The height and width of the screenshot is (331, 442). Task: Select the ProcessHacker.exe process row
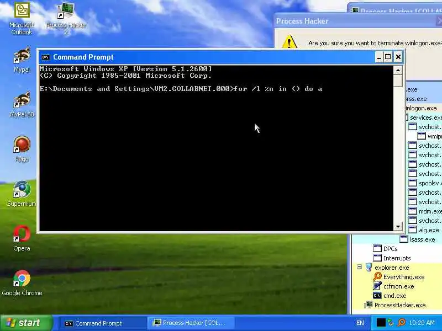(397, 305)
